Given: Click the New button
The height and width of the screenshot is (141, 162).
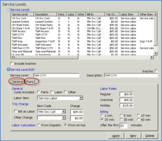Looking at the screenshot, I should (x=133, y=136).
